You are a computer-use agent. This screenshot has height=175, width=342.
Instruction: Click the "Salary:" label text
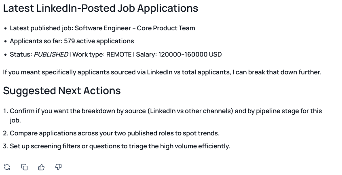146,55
